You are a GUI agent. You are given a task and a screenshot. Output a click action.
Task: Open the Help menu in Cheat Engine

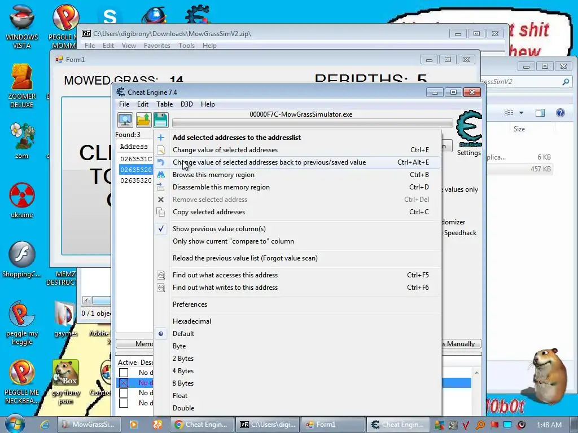click(208, 104)
